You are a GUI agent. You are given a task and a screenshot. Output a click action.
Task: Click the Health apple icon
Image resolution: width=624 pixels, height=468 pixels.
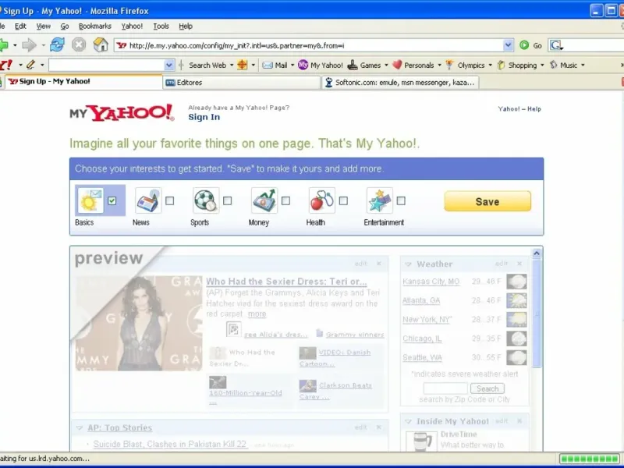(322, 200)
